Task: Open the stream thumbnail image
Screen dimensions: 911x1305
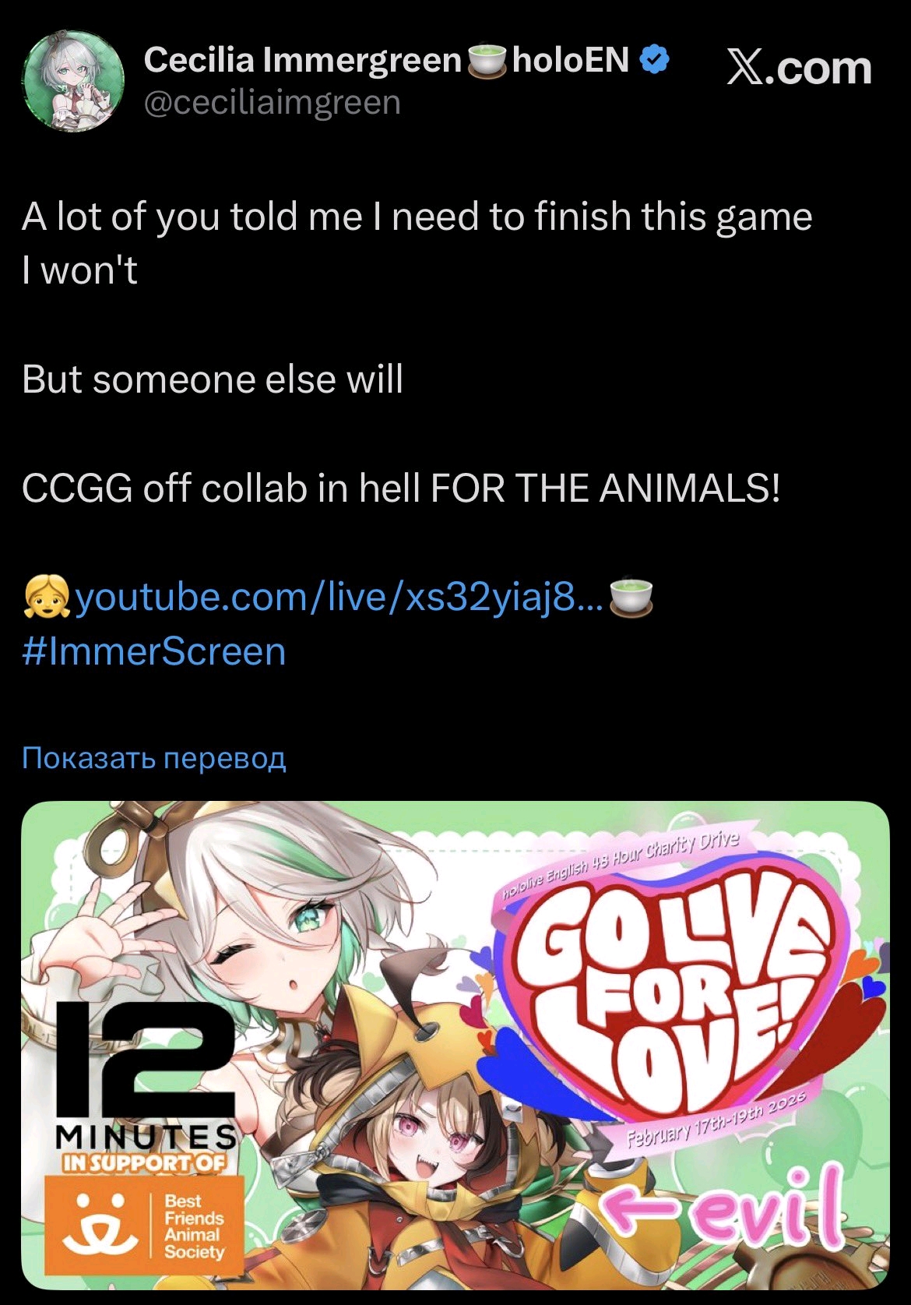Action: click(455, 1046)
